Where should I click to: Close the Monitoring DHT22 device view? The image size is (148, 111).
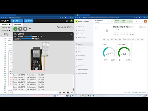point(96,26)
